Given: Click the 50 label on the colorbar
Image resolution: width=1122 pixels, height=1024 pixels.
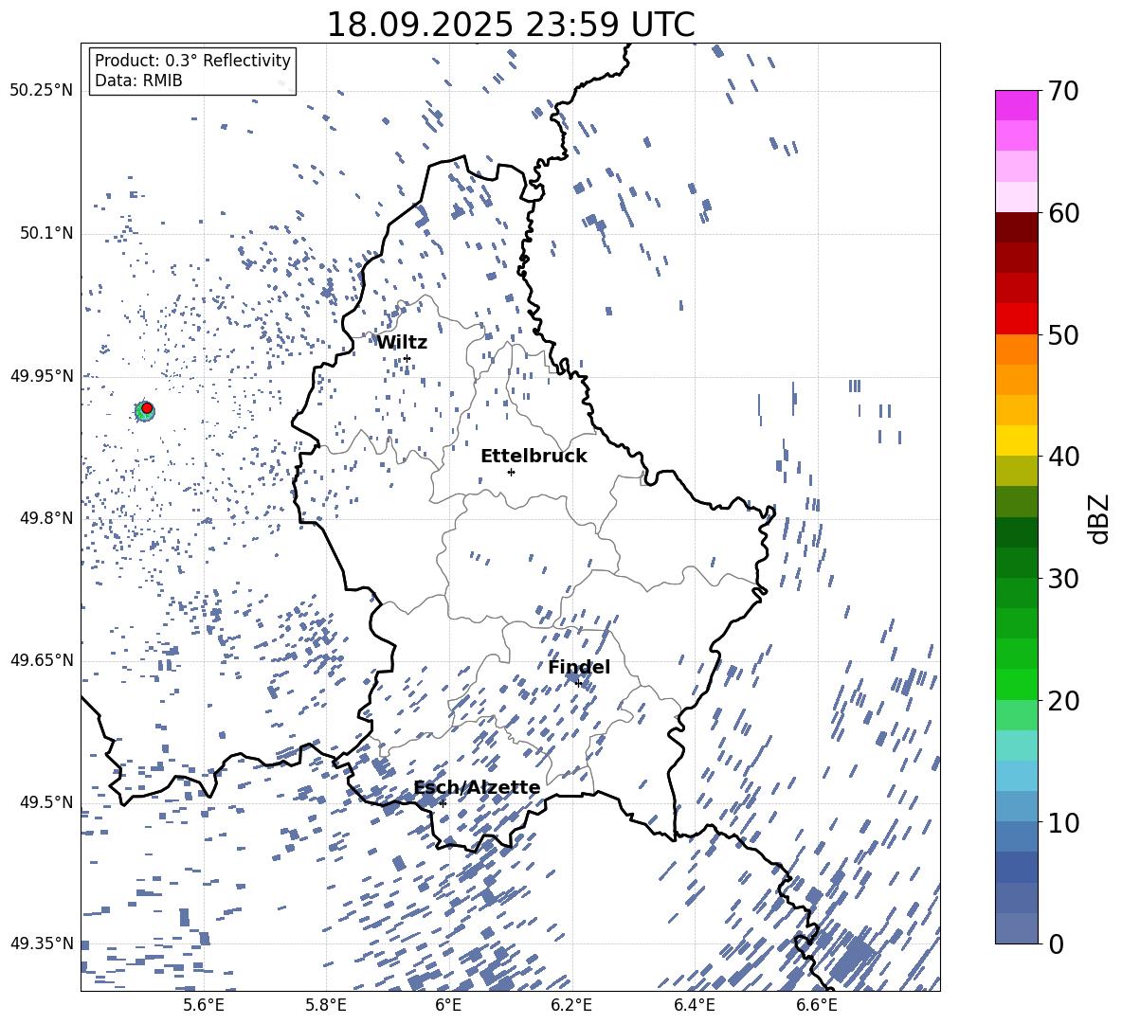Looking at the screenshot, I should 1063,334.
